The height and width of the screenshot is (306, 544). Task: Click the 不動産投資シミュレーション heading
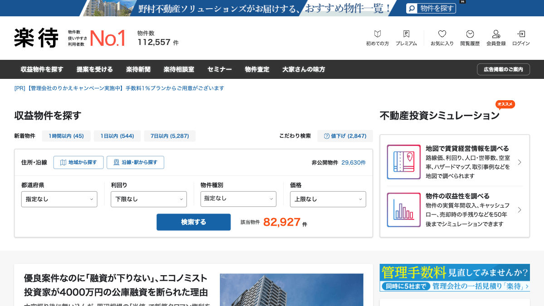point(440,116)
